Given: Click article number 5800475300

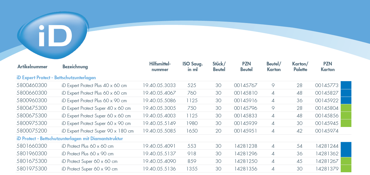Looking at the screenshot, I should pyautogui.click(x=32, y=108).
